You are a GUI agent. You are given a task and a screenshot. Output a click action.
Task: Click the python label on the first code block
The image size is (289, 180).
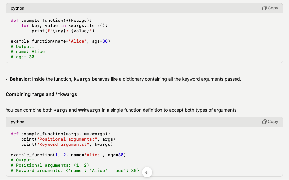(18, 8)
